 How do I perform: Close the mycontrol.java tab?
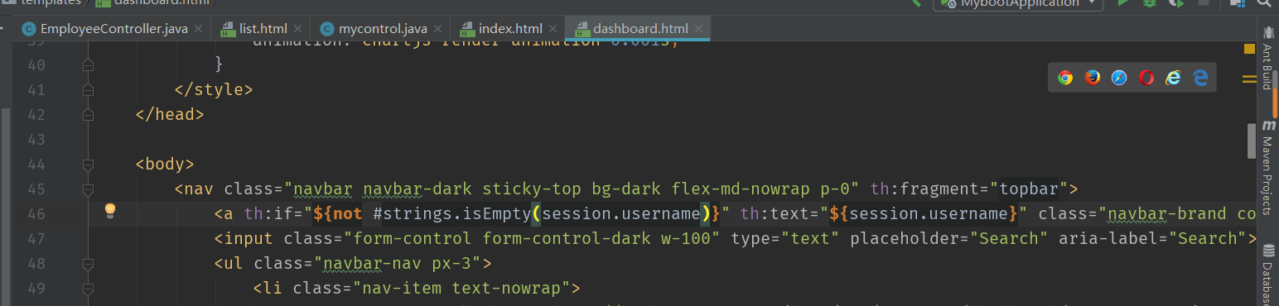tap(437, 29)
